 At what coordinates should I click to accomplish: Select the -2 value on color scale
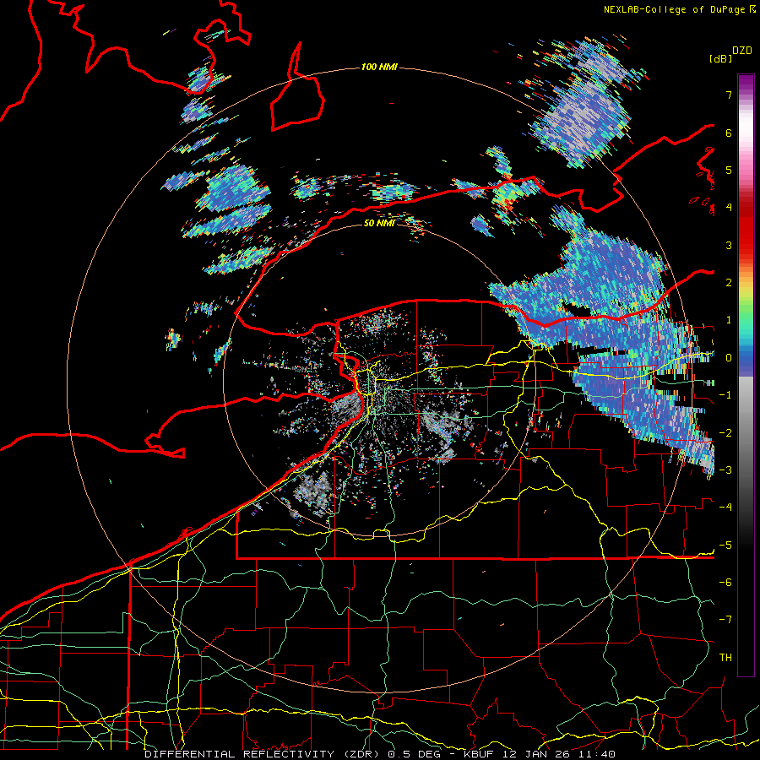pyautogui.click(x=725, y=432)
